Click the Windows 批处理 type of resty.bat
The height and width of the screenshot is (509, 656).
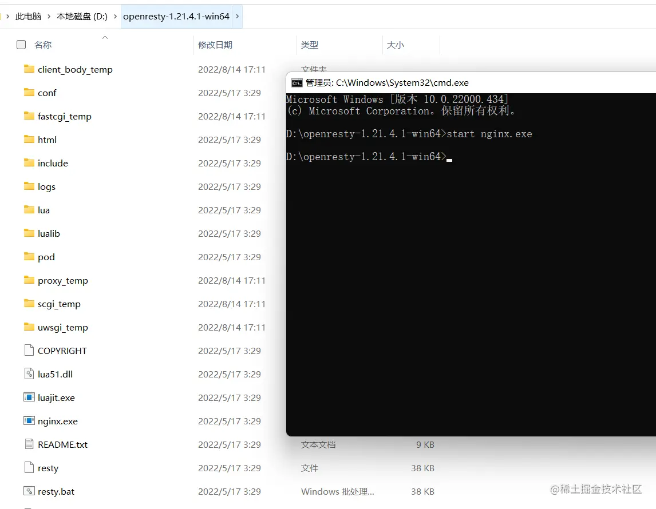coord(337,491)
